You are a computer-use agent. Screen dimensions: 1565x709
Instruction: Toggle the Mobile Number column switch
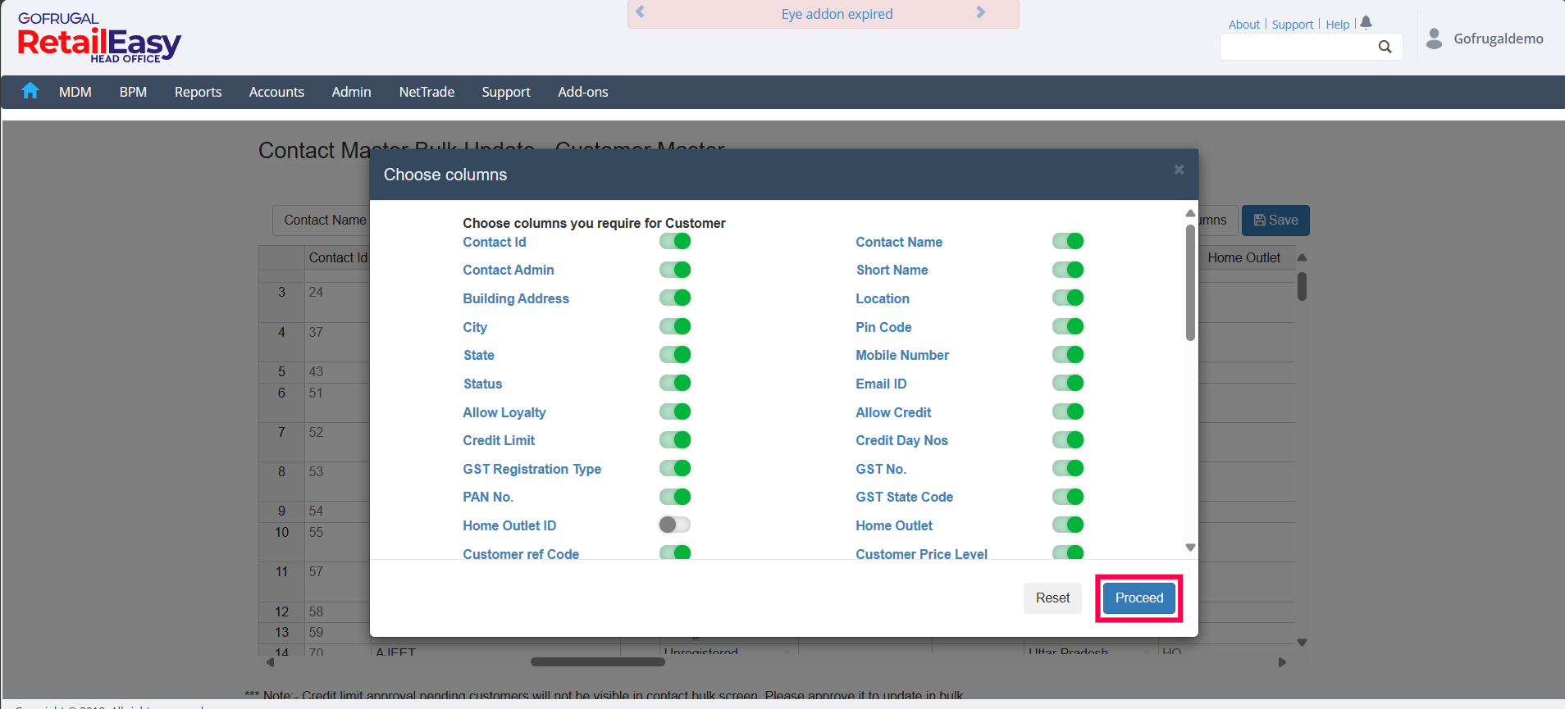point(1068,355)
